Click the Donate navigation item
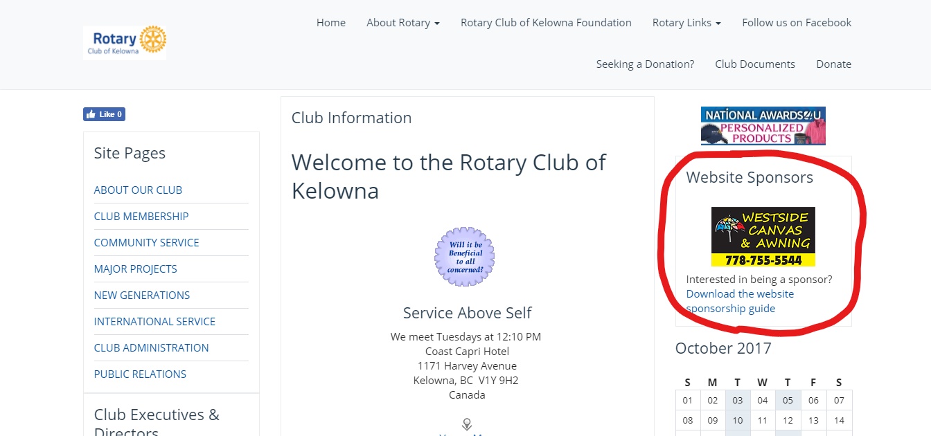The height and width of the screenshot is (436, 931). (833, 64)
